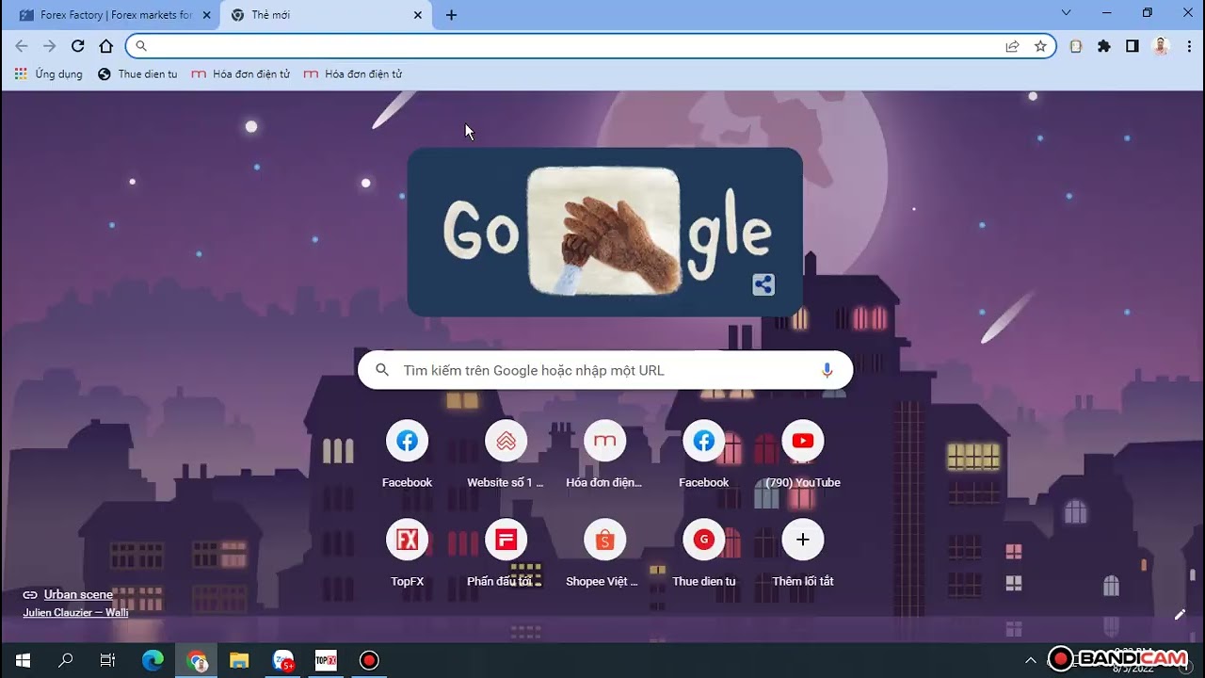Open the home page button
Screen dimensions: 1205x678
[106, 46]
